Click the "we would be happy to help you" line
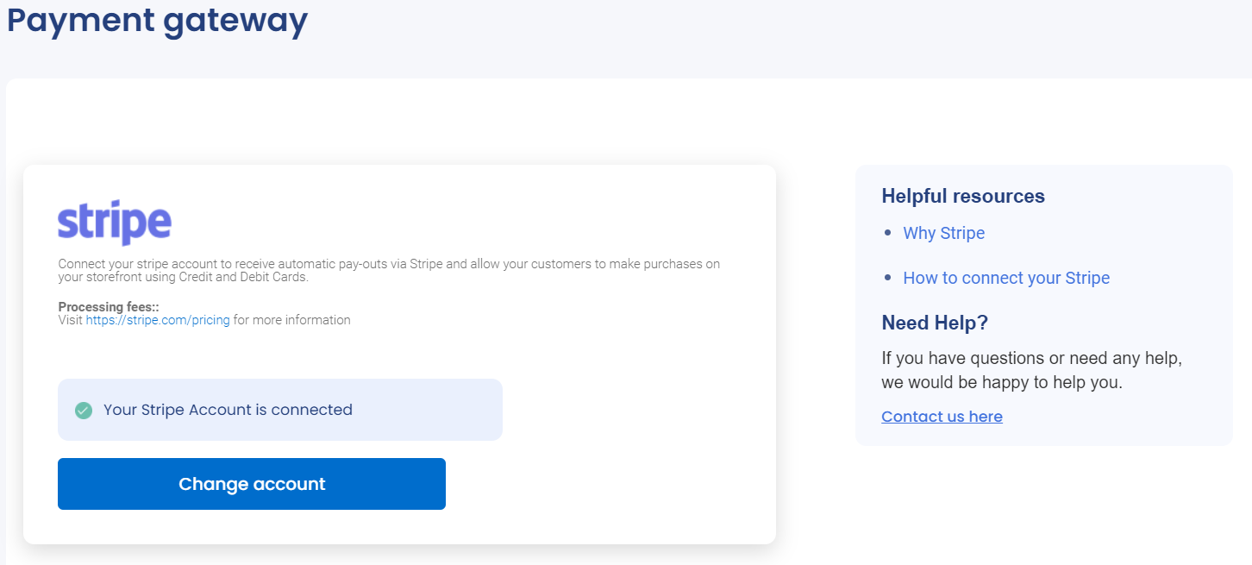Viewport: 1252px width, 565px height. pos(1001,382)
